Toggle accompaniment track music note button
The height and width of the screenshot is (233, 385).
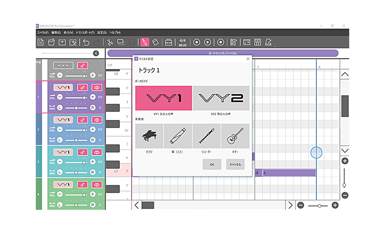[x=82, y=65]
